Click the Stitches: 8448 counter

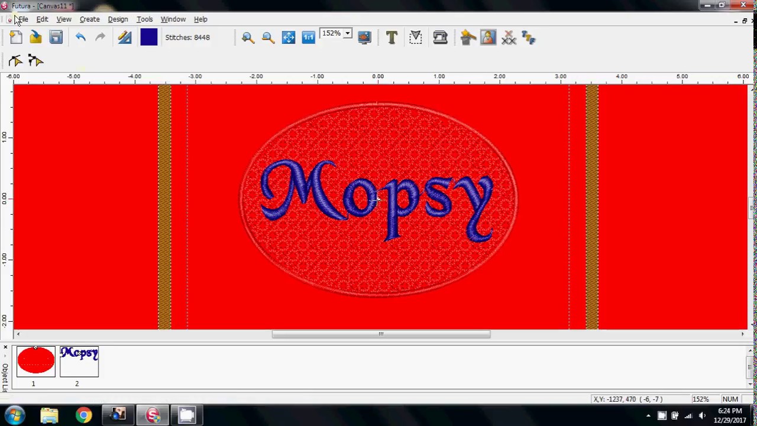(187, 37)
